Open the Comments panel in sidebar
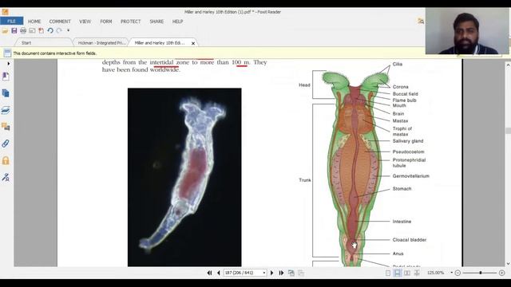This screenshot has height=287, width=511. pos(6,127)
